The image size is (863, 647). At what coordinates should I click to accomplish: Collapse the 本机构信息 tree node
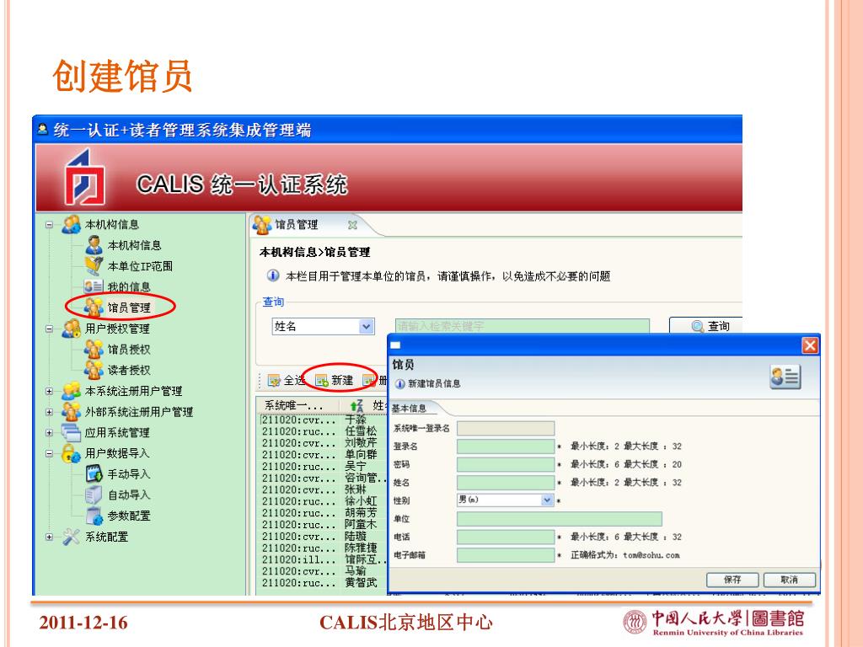pos(49,224)
